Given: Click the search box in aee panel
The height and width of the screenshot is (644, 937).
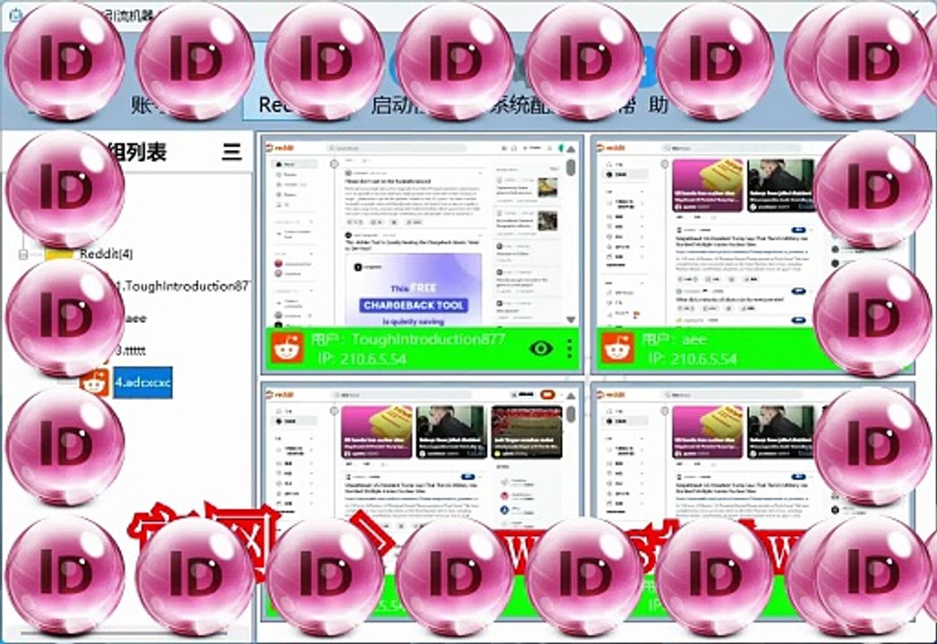Looking at the screenshot, I should pyautogui.click(x=731, y=148).
